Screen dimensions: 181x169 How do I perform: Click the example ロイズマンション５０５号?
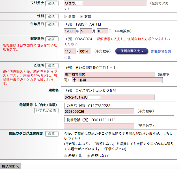pos(96,90)
